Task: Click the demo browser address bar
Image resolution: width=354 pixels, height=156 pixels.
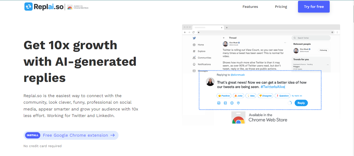Action: pyautogui.click(x=265, y=32)
